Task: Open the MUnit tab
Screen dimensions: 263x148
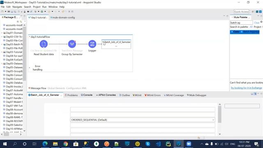Action: (x=137, y=95)
